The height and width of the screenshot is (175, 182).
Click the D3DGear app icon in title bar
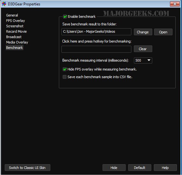coord(4,4)
